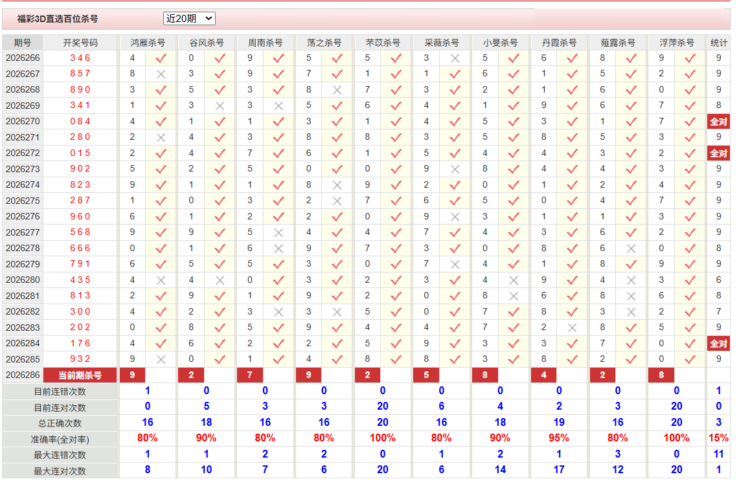The height and width of the screenshot is (488, 739).
Task: Click the 95% accuracy under 丹霞杀号
Action: coord(559,438)
